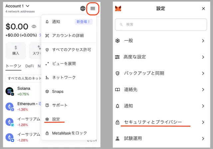Click the magnifier icon in search box
Viewport: 213px width, 149px height.
(x=121, y=24)
